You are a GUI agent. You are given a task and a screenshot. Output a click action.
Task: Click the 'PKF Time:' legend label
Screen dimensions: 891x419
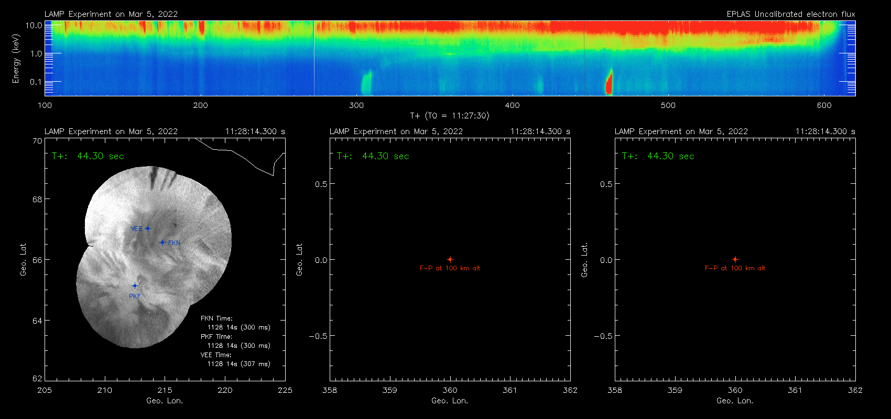[216, 336]
